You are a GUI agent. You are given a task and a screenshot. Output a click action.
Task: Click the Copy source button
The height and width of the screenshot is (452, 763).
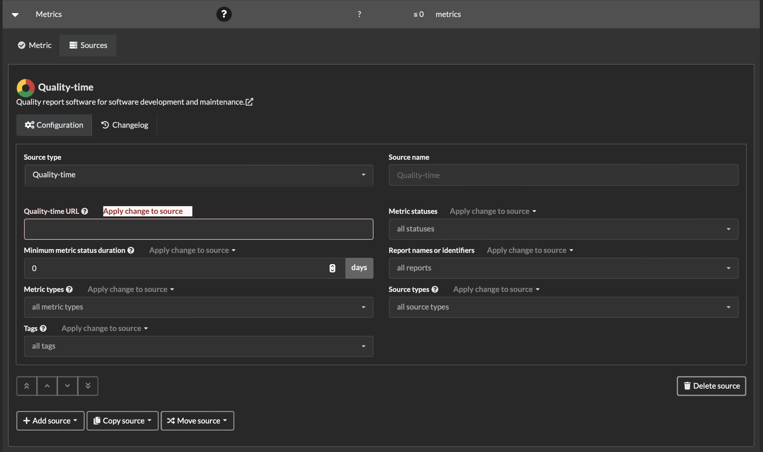[122, 421]
